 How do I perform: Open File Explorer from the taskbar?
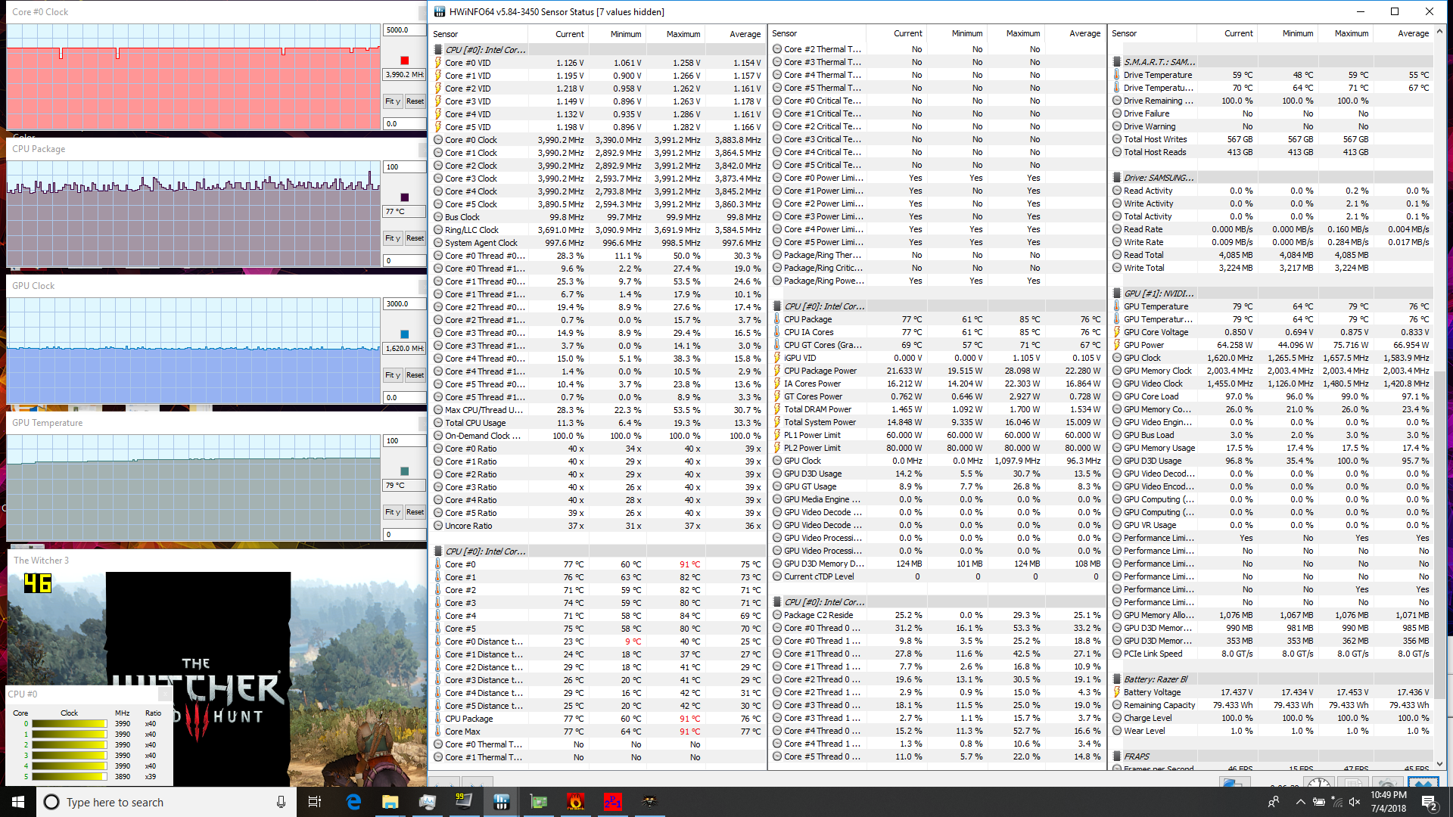tap(390, 802)
